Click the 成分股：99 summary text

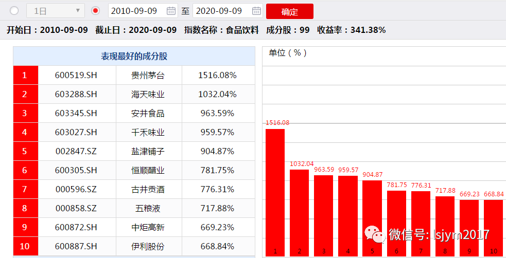click(x=288, y=30)
